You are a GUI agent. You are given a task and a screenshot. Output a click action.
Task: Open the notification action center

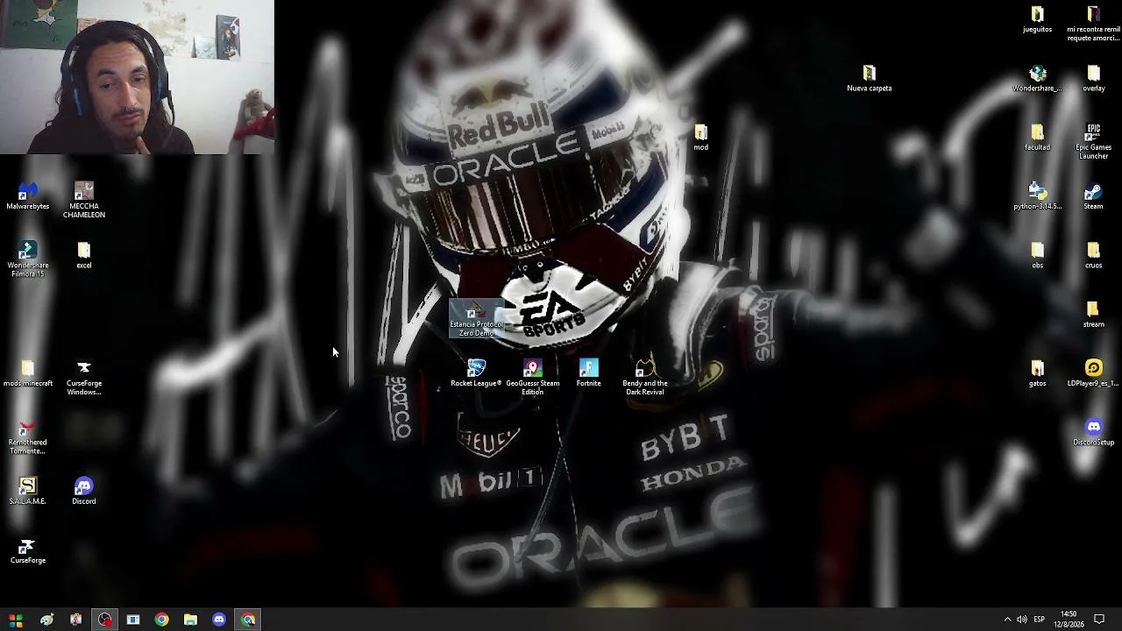pyautogui.click(x=1099, y=620)
